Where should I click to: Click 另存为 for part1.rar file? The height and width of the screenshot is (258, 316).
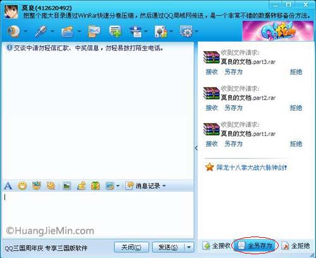(x=233, y=144)
